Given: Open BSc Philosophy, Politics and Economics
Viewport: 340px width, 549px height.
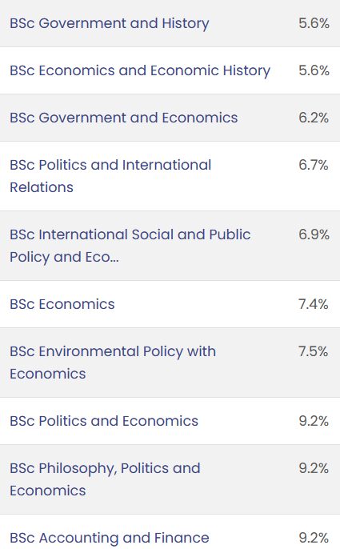Looking at the screenshot, I should (x=105, y=479).
